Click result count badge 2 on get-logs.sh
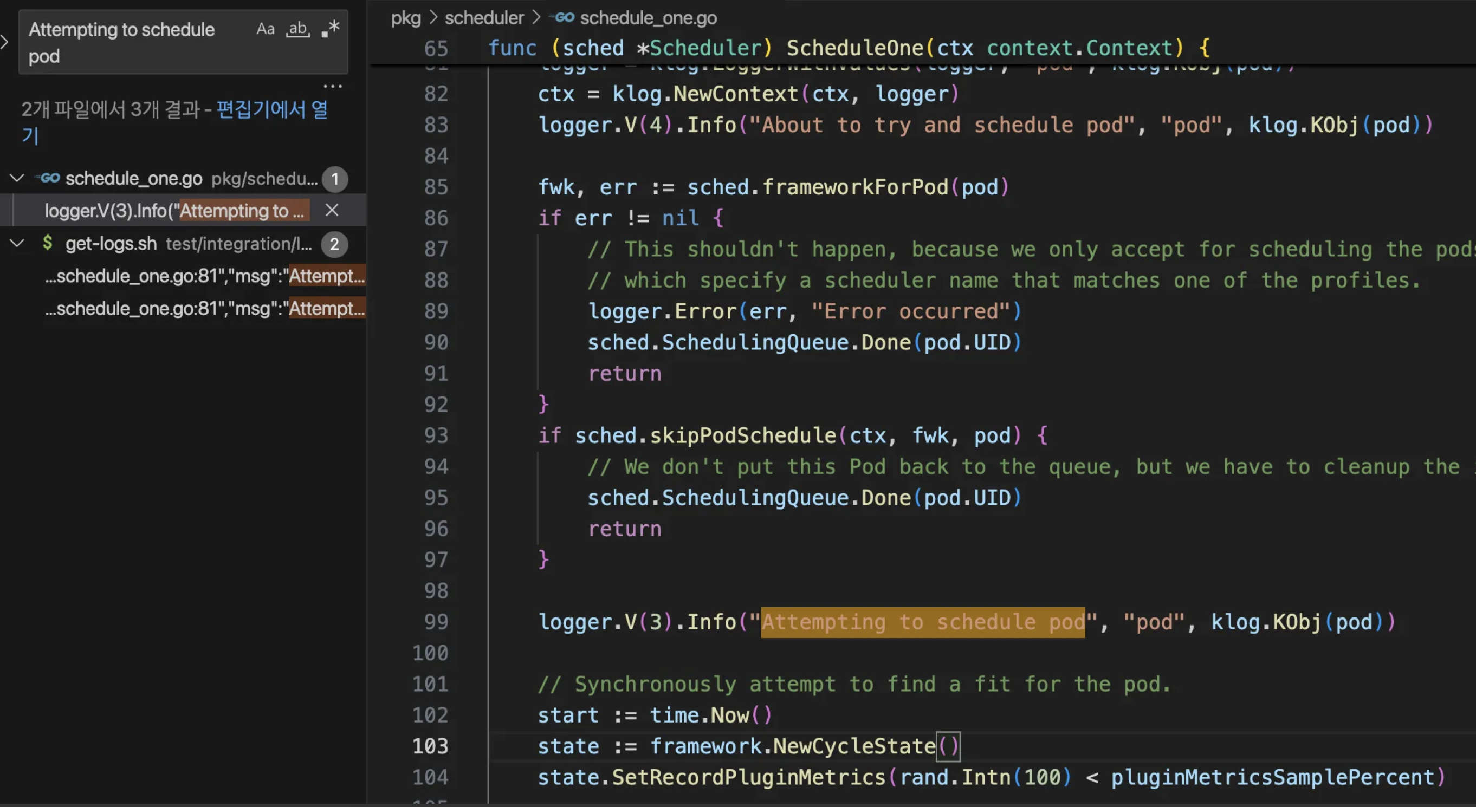The width and height of the screenshot is (1476, 807). tap(335, 245)
